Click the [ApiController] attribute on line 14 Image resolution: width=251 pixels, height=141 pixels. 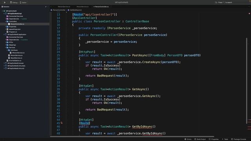pyautogui.click(x=85, y=18)
